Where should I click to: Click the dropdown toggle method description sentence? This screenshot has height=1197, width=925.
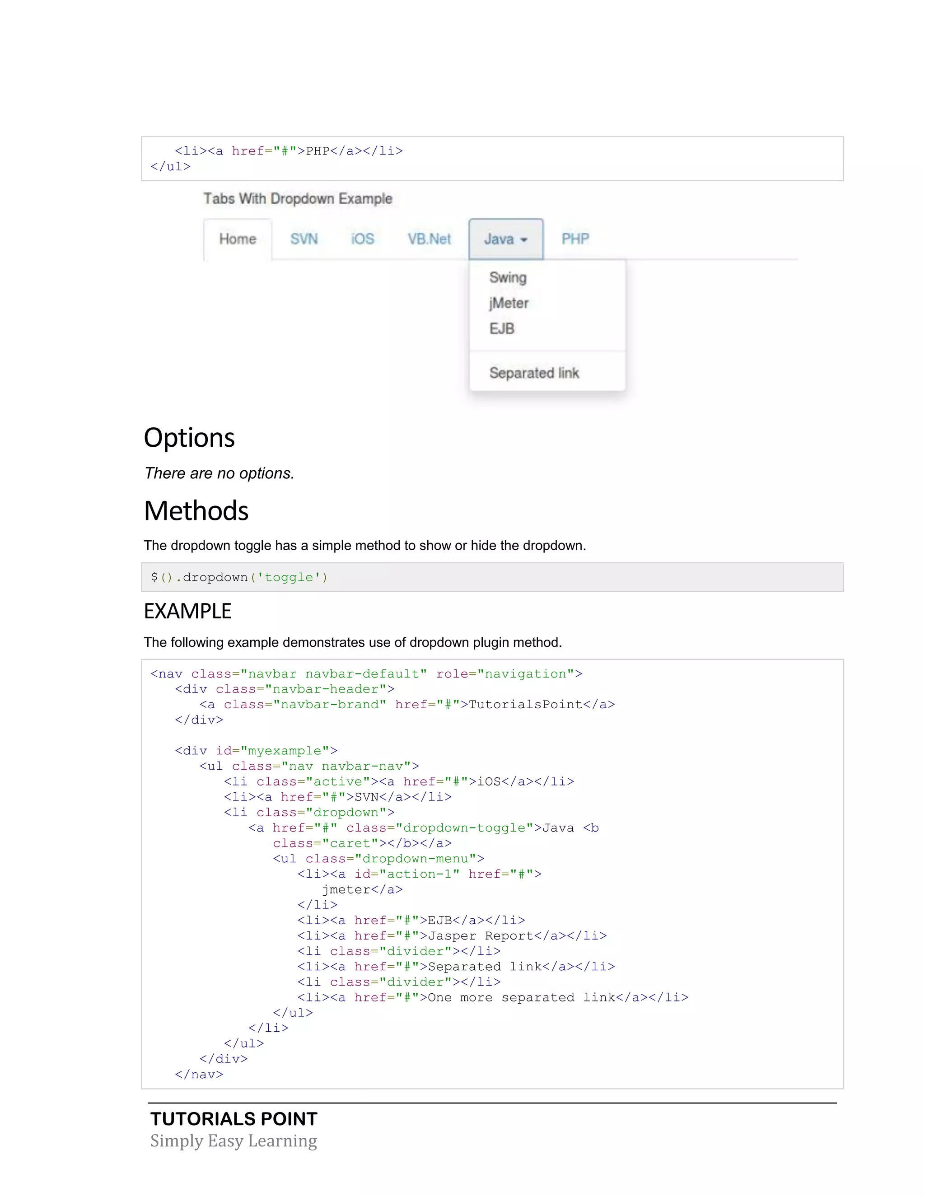pos(365,545)
